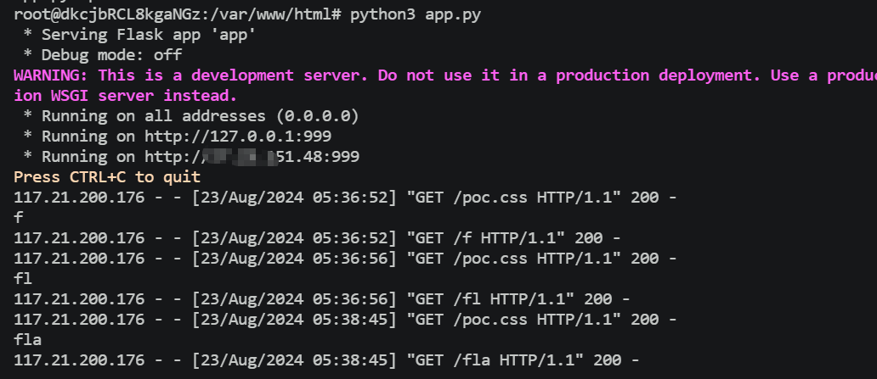
Task: Click the python3 app.py command text
Action: pyautogui.click(x=416, y=14)
